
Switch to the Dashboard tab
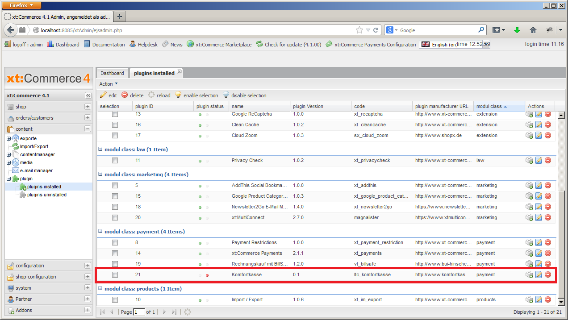click(112, 73)
